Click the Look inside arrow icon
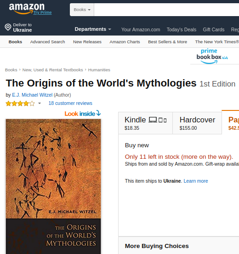 [98, 113]
